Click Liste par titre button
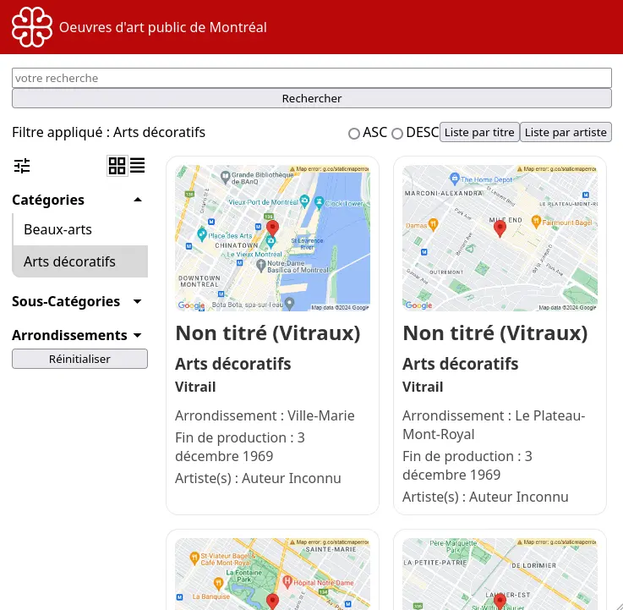The width and height of the screenshot is (623, 610). coord(479,132)
